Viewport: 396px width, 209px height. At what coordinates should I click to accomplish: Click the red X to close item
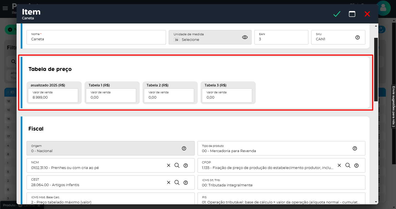367,14
